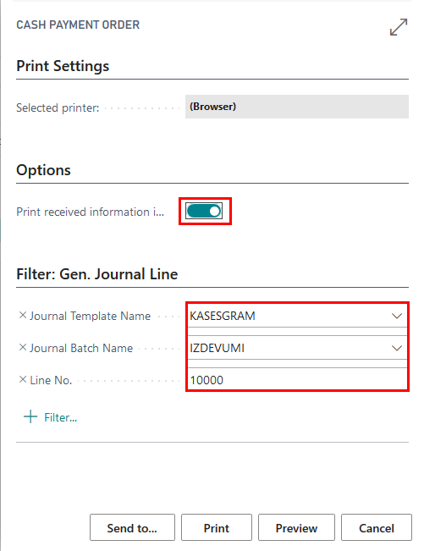Click the plus icon to add filter
Image resolution: width=424 pixels, height=551 pixels.
click(30, 416)
